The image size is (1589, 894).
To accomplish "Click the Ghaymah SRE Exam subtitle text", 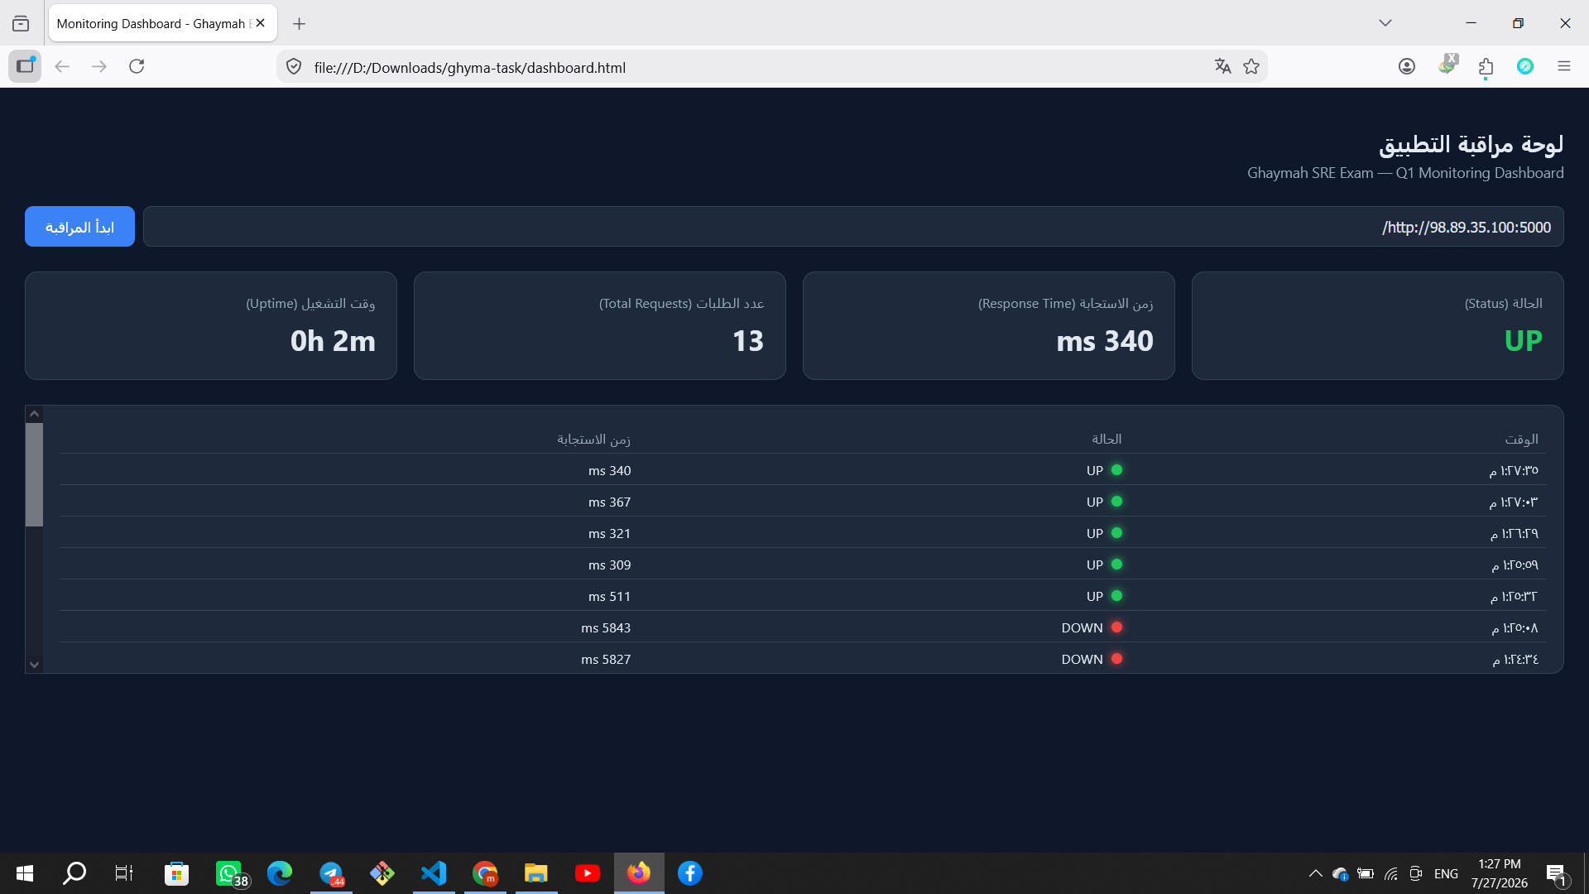I will tap(1405, 173).
